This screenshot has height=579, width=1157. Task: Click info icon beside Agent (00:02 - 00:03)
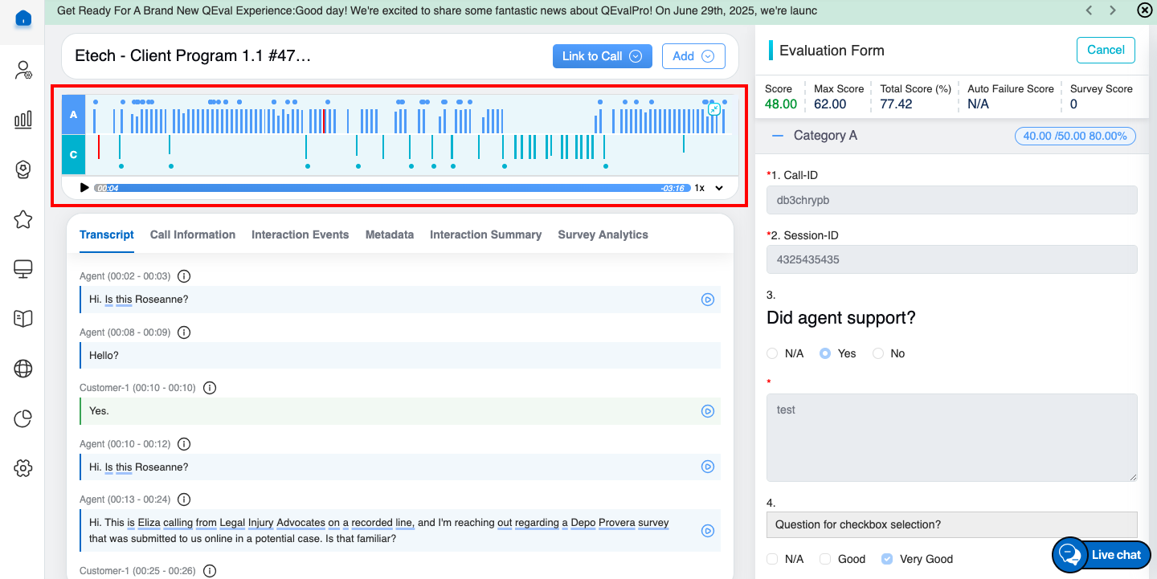click(x=183, y=276)
